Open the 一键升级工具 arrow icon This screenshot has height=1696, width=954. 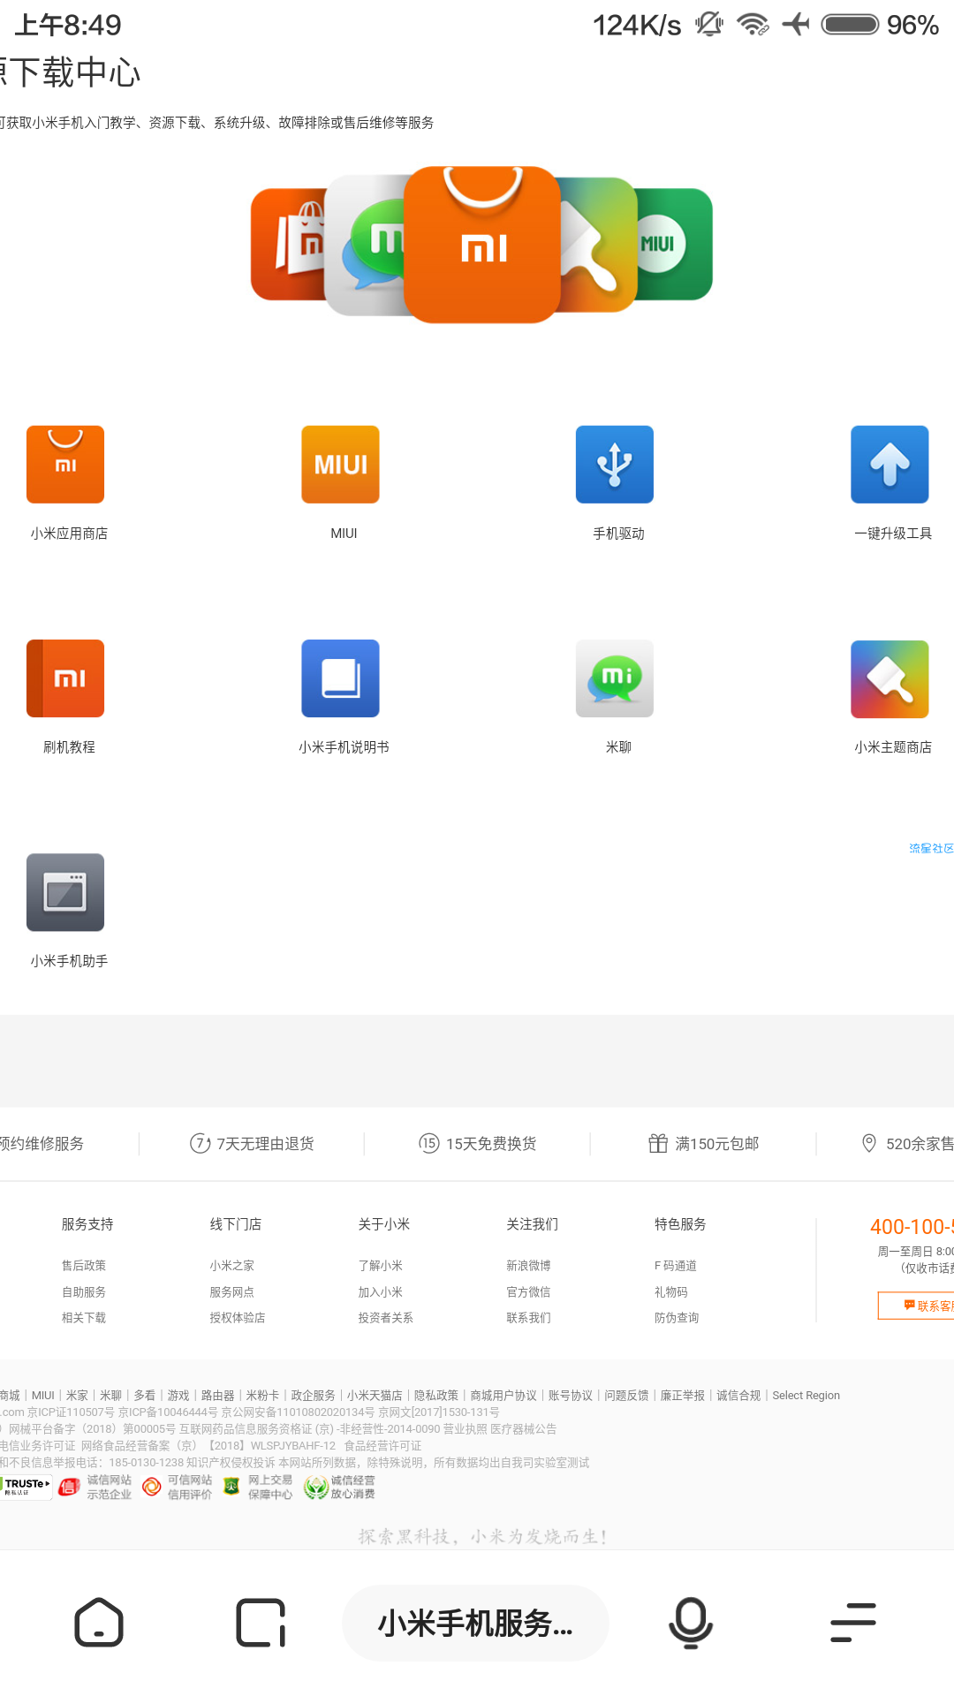coord(890,465)
